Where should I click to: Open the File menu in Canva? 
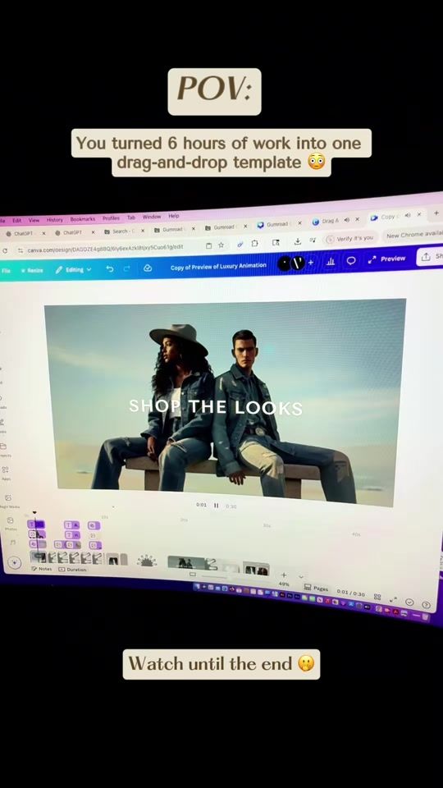(x=6, y=271)
